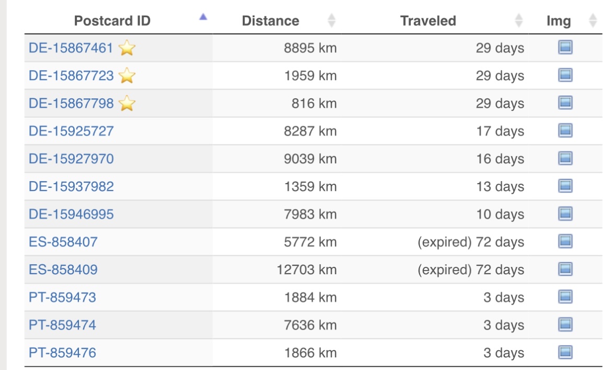
Task: Open postcard link DE-15927970
Action: (71, 159)
